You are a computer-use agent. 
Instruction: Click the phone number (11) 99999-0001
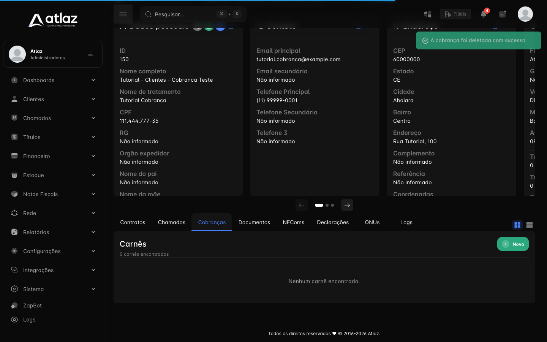[277, 100]
